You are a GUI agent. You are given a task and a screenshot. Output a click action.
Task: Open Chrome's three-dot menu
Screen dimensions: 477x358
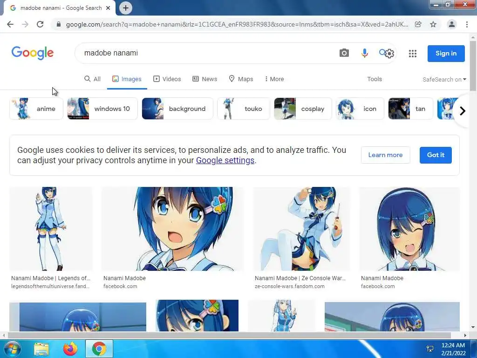pos(467,24)
